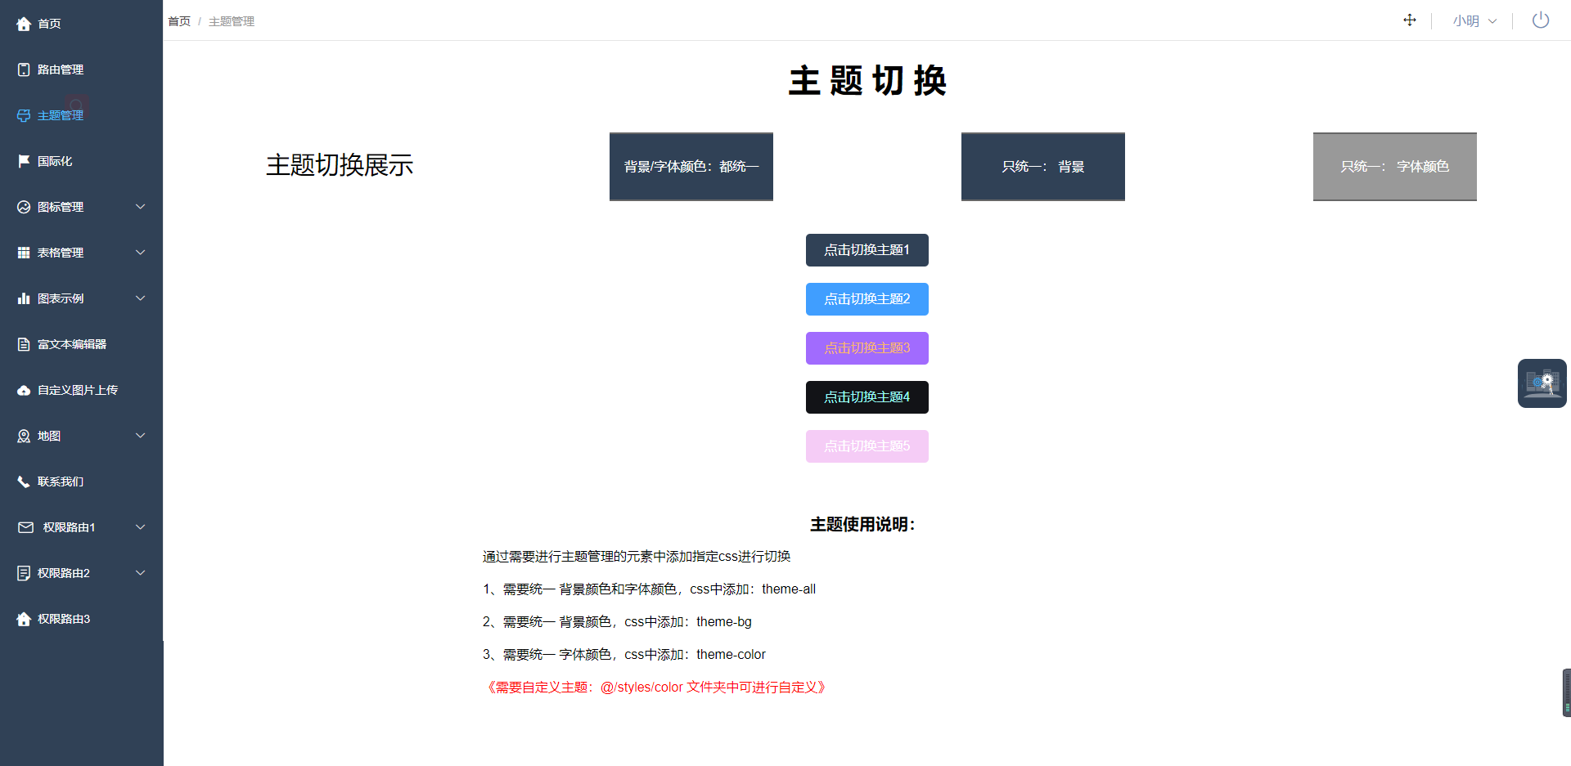Expand the 权限路由2 submenu arrow
1571x766 pixels.
[140, 573]
